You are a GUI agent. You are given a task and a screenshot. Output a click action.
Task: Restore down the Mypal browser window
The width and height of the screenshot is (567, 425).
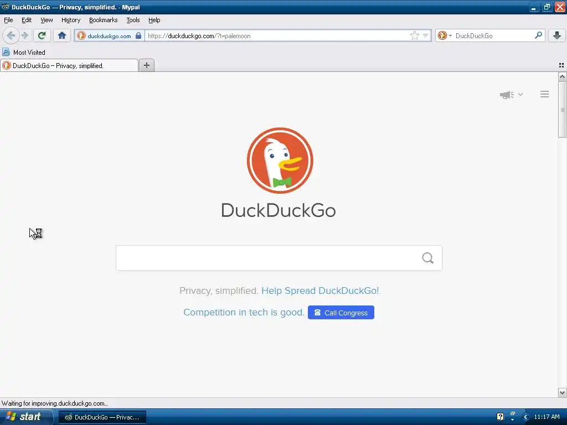click(x=547, y=7)
